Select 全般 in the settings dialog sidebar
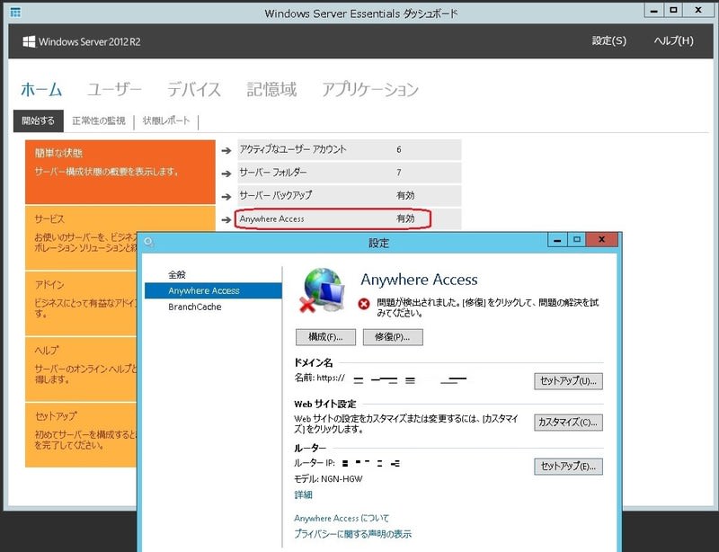Screen dimensions: 719x552 [177, 275]
